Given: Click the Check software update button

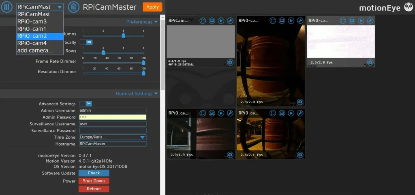Looking at the screenshot, I should click(x=94, y=173).
